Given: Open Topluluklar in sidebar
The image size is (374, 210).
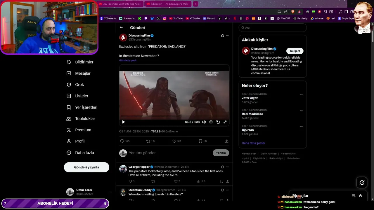Looking at the screenshot, I should pyautogui.click(x=81, y=119).
